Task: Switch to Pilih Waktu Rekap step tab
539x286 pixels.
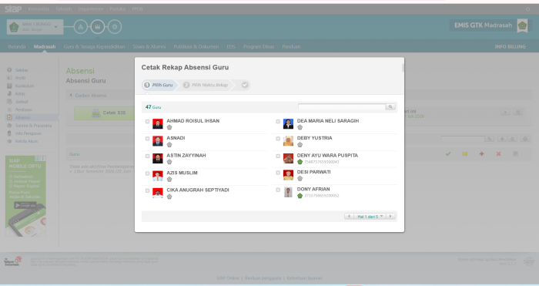Action: [206, 85]
